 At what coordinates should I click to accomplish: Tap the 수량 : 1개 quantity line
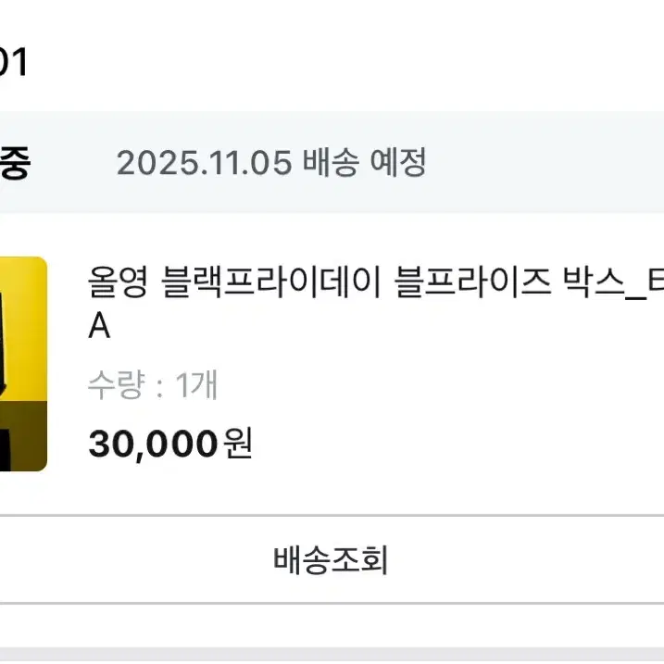tap(153, 384)
